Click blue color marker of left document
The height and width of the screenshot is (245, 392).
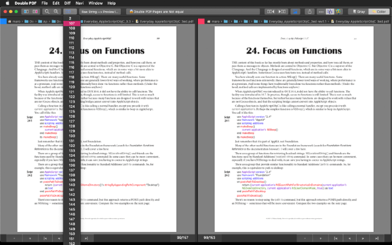[x=3, y=22]
